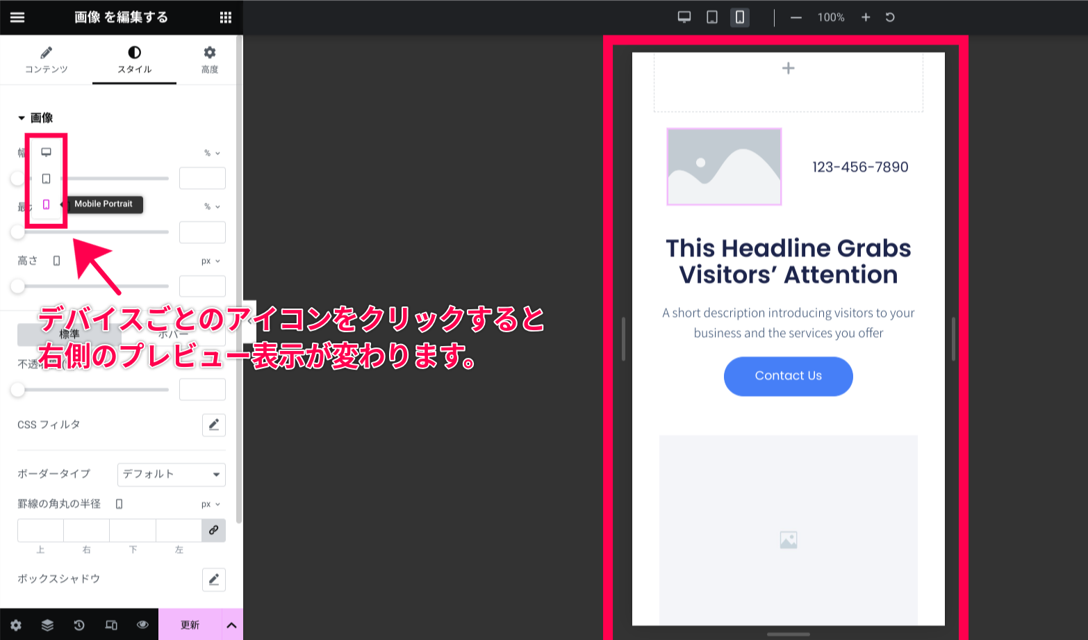Open the history icon in footer

coord(79,625)
